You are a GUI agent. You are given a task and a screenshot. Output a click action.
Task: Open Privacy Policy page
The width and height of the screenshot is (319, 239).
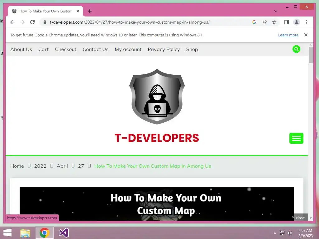pyautogui.click(x=164, y=49)
